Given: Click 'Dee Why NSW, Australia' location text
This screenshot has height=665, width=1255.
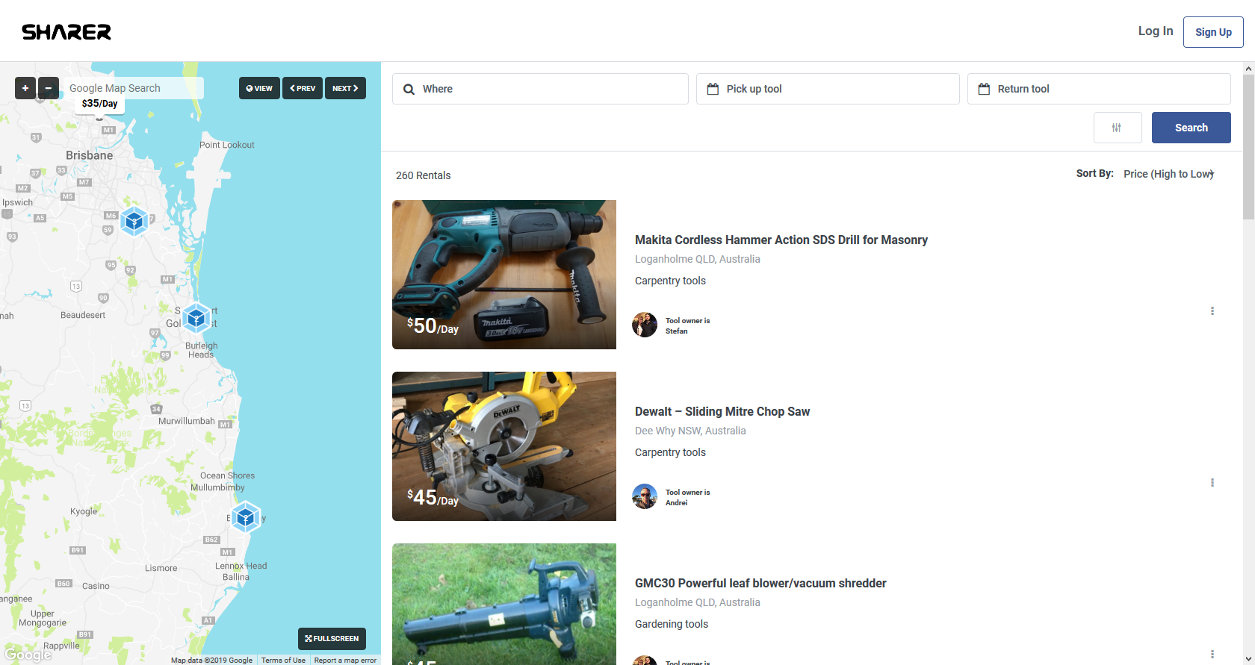Looking at the screenshot, I should (x=690, y=431).
